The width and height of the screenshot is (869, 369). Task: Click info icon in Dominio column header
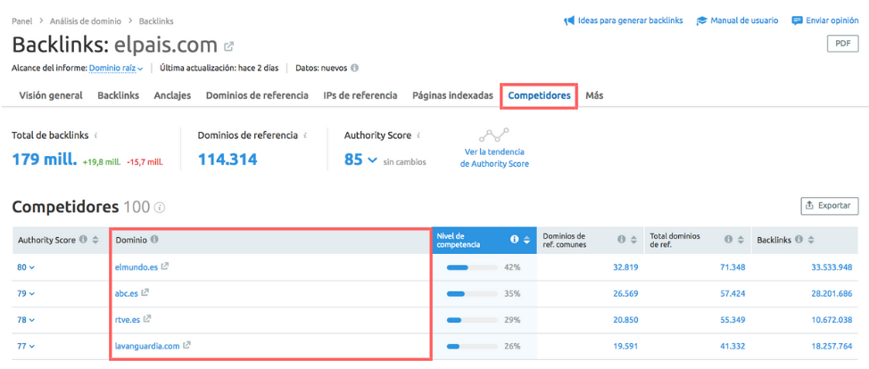154,240
